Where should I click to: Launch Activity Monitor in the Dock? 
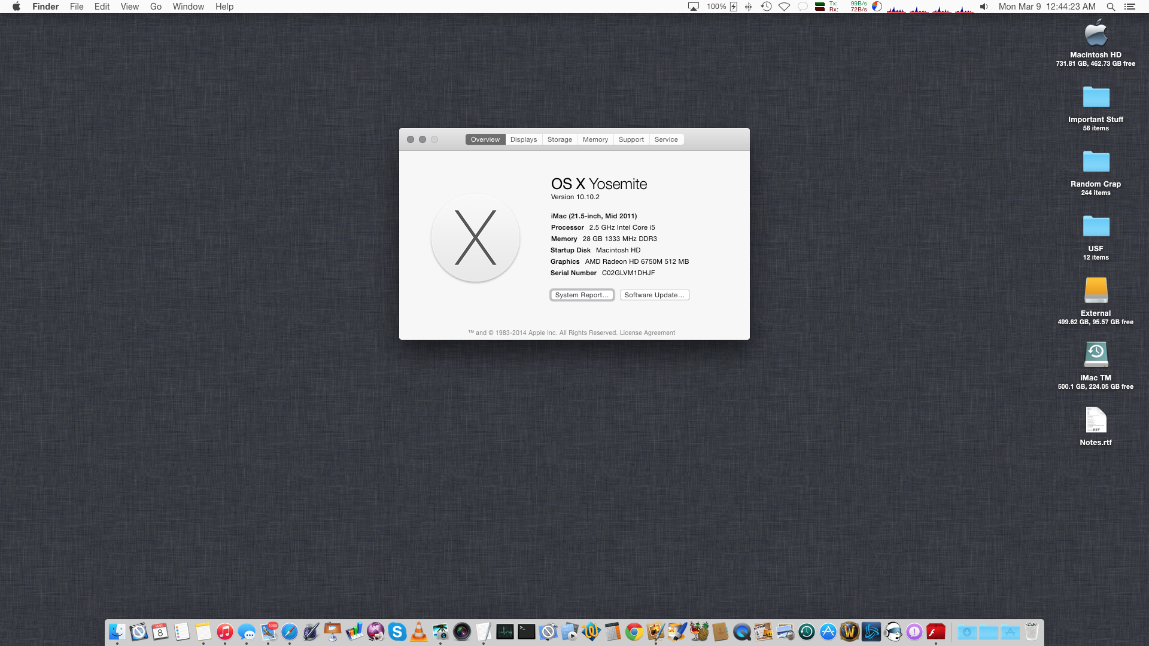tap(505, 632)
